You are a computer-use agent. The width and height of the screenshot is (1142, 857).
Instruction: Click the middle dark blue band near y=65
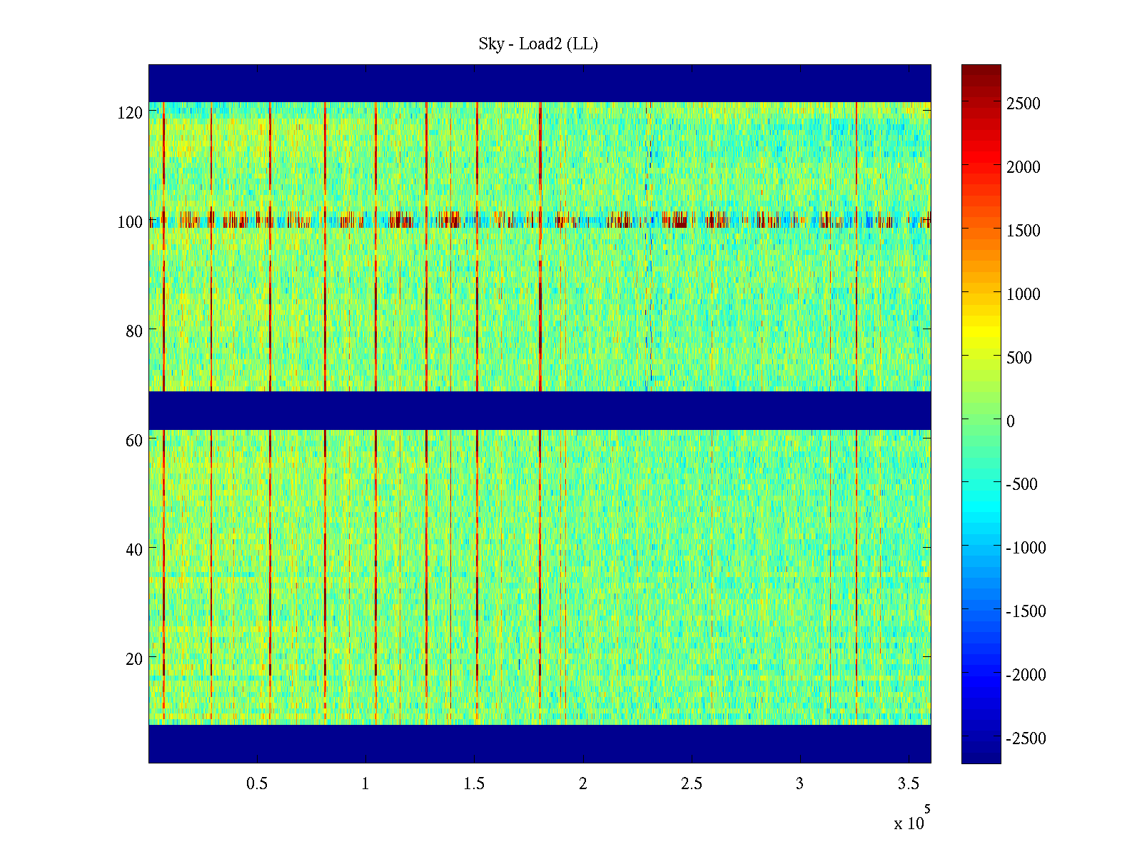pos(540,411)
